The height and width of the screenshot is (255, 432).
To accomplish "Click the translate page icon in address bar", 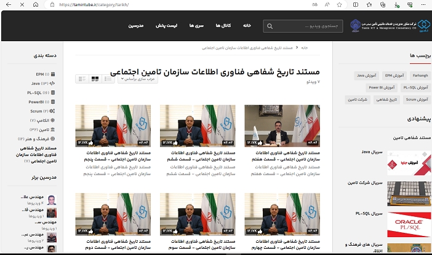I will point(314,4).
